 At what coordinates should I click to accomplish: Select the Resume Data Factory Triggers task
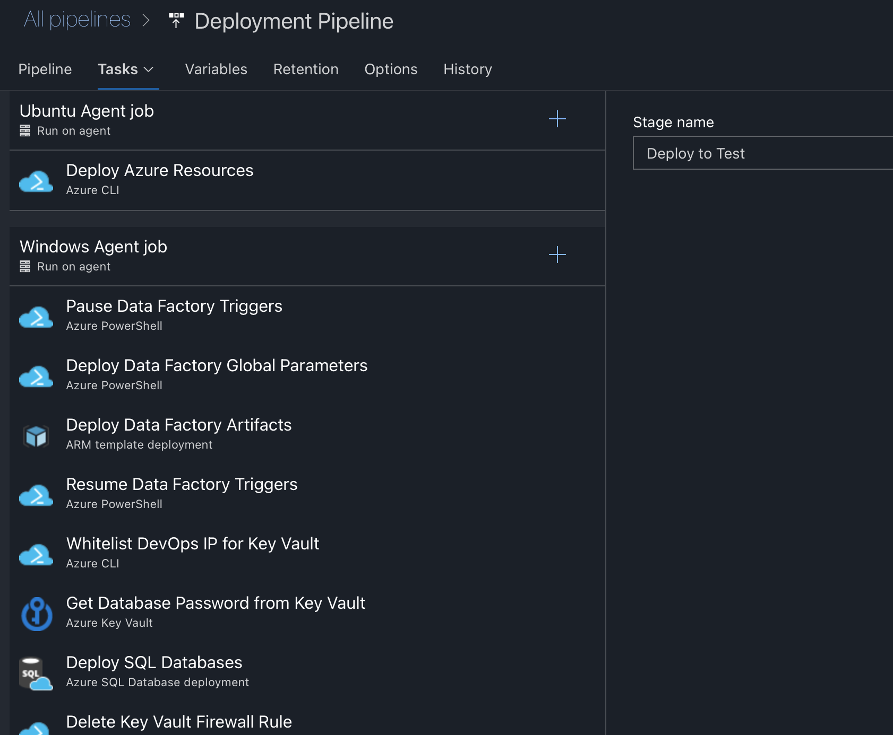click(307, 494)
